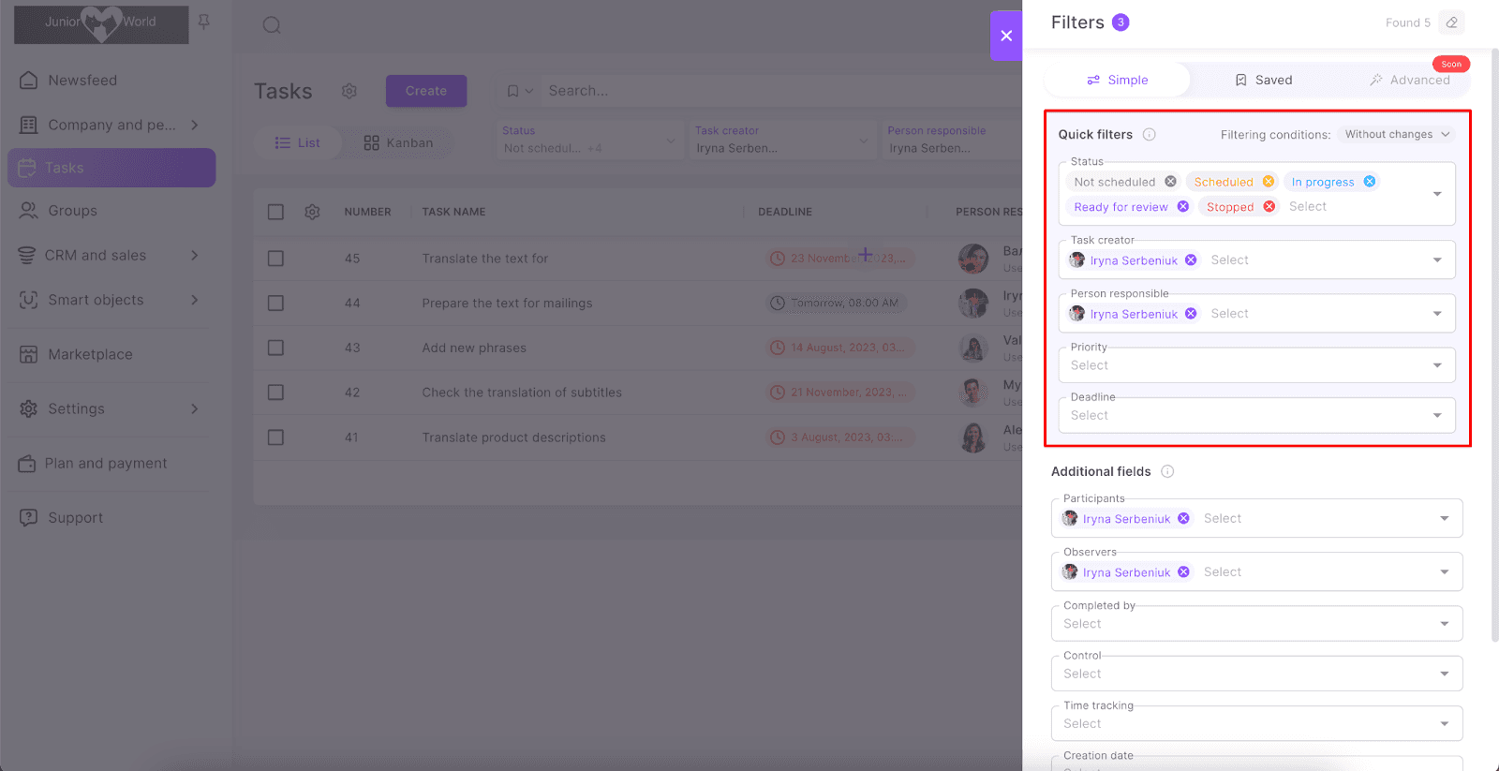
Task: Remove the Stopped status chip
Action: [1269, 207]
